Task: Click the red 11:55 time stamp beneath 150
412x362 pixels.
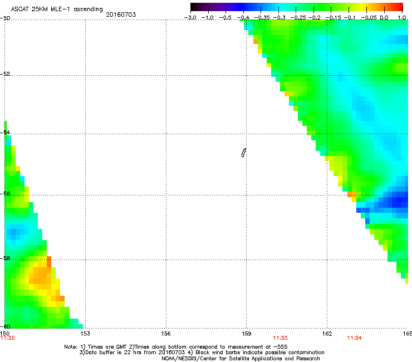Action: 8,338
